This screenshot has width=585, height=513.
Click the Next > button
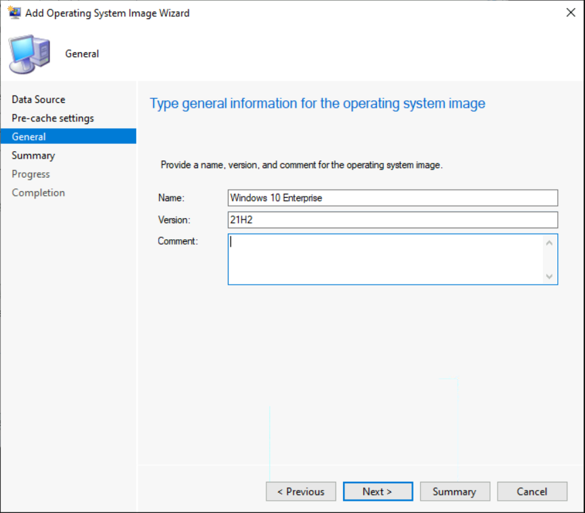click(x=378, y=492)
